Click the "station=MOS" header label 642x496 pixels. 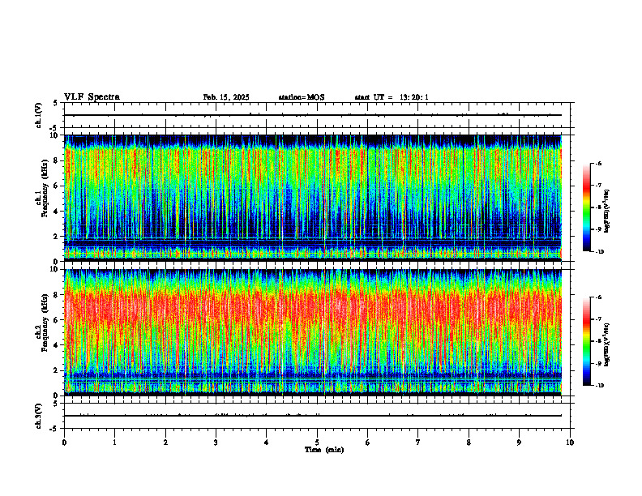pos(302,97)
